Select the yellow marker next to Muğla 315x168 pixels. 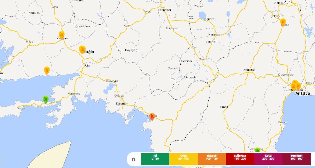(82, 49)
